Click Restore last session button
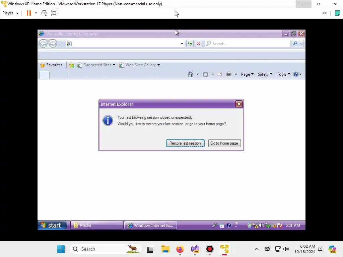The height and width of the screenshot is (257, 343). (x=185, y=143)
